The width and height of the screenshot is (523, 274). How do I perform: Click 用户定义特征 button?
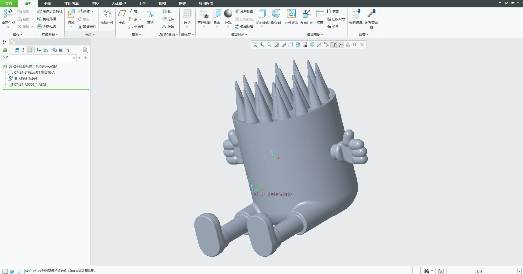coord(50,11)
